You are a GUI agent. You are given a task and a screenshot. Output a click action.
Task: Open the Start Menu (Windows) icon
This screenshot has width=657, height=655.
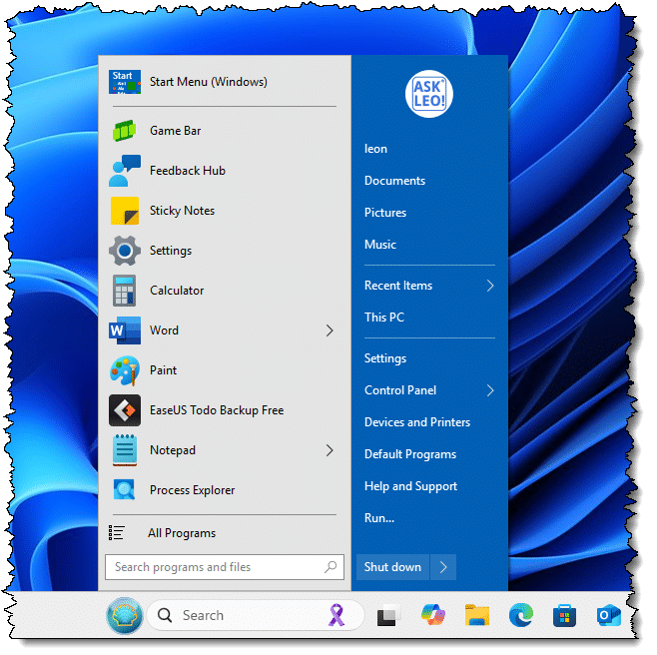[x=126, y=83]
